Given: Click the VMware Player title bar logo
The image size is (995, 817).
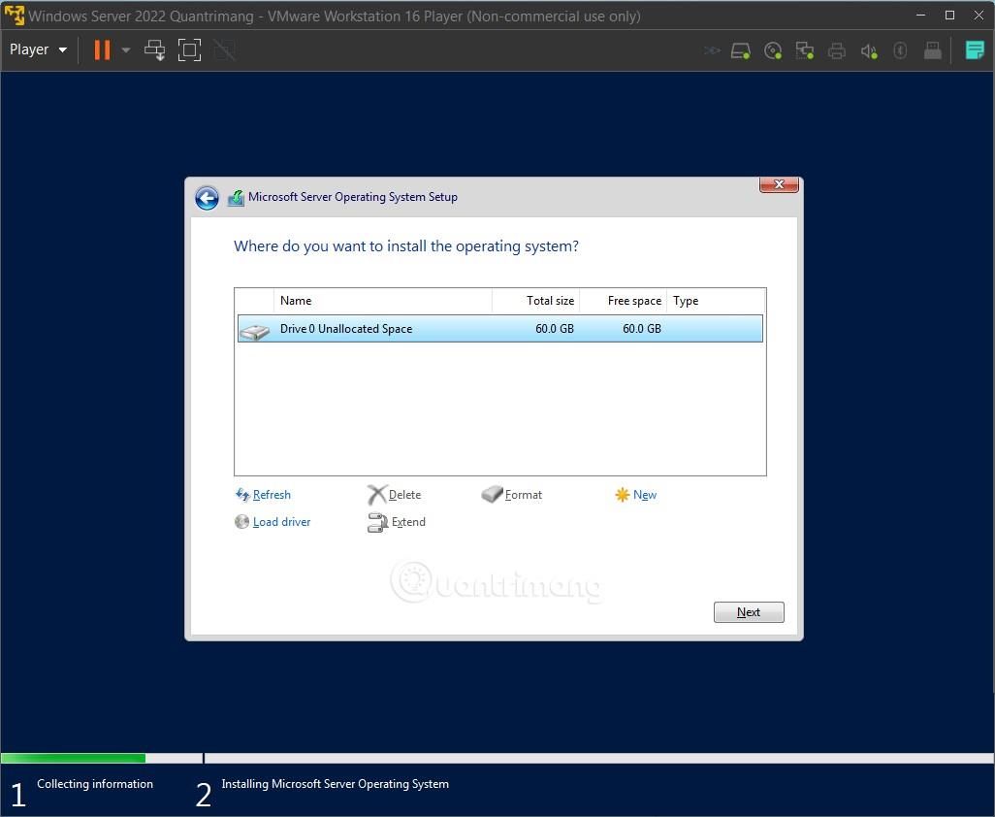Looking at the screenshot, I should 14,16.
